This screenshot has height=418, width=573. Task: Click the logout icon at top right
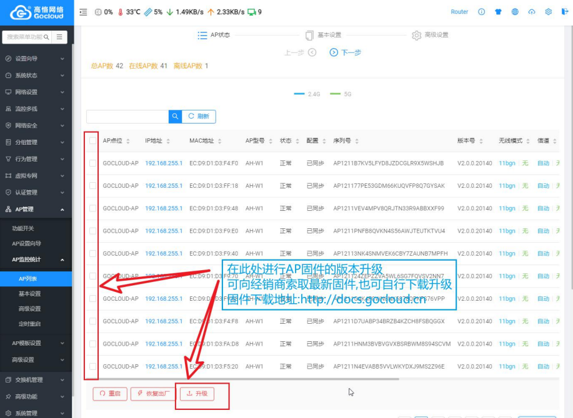coord(564,12)
